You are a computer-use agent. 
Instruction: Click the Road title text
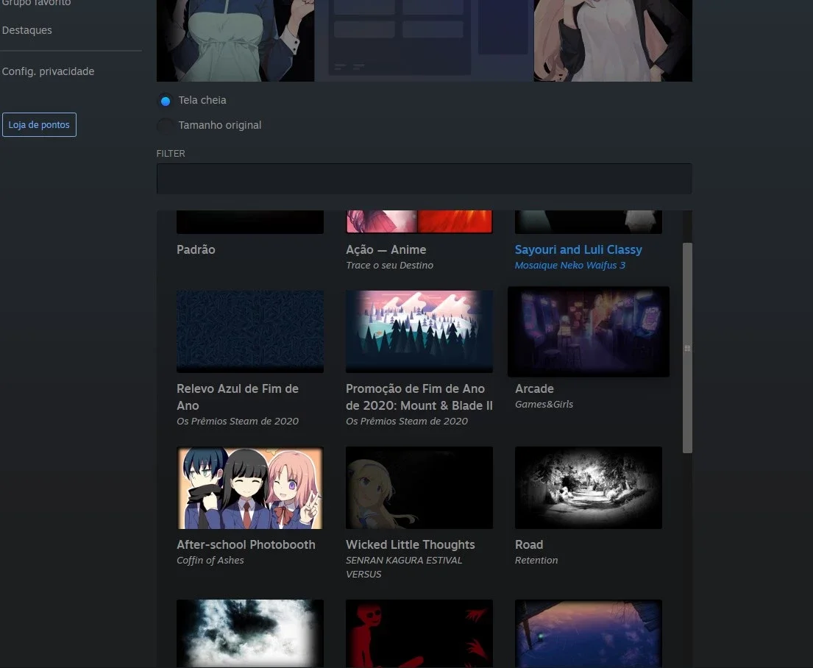pyautogui.click(x=529, y=544)
